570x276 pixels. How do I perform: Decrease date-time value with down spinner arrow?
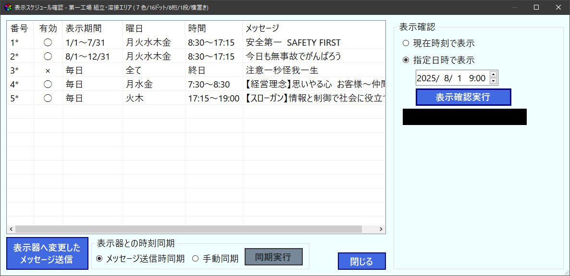tap(493, 81)
